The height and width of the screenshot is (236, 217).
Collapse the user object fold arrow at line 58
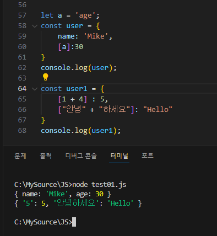35,26
